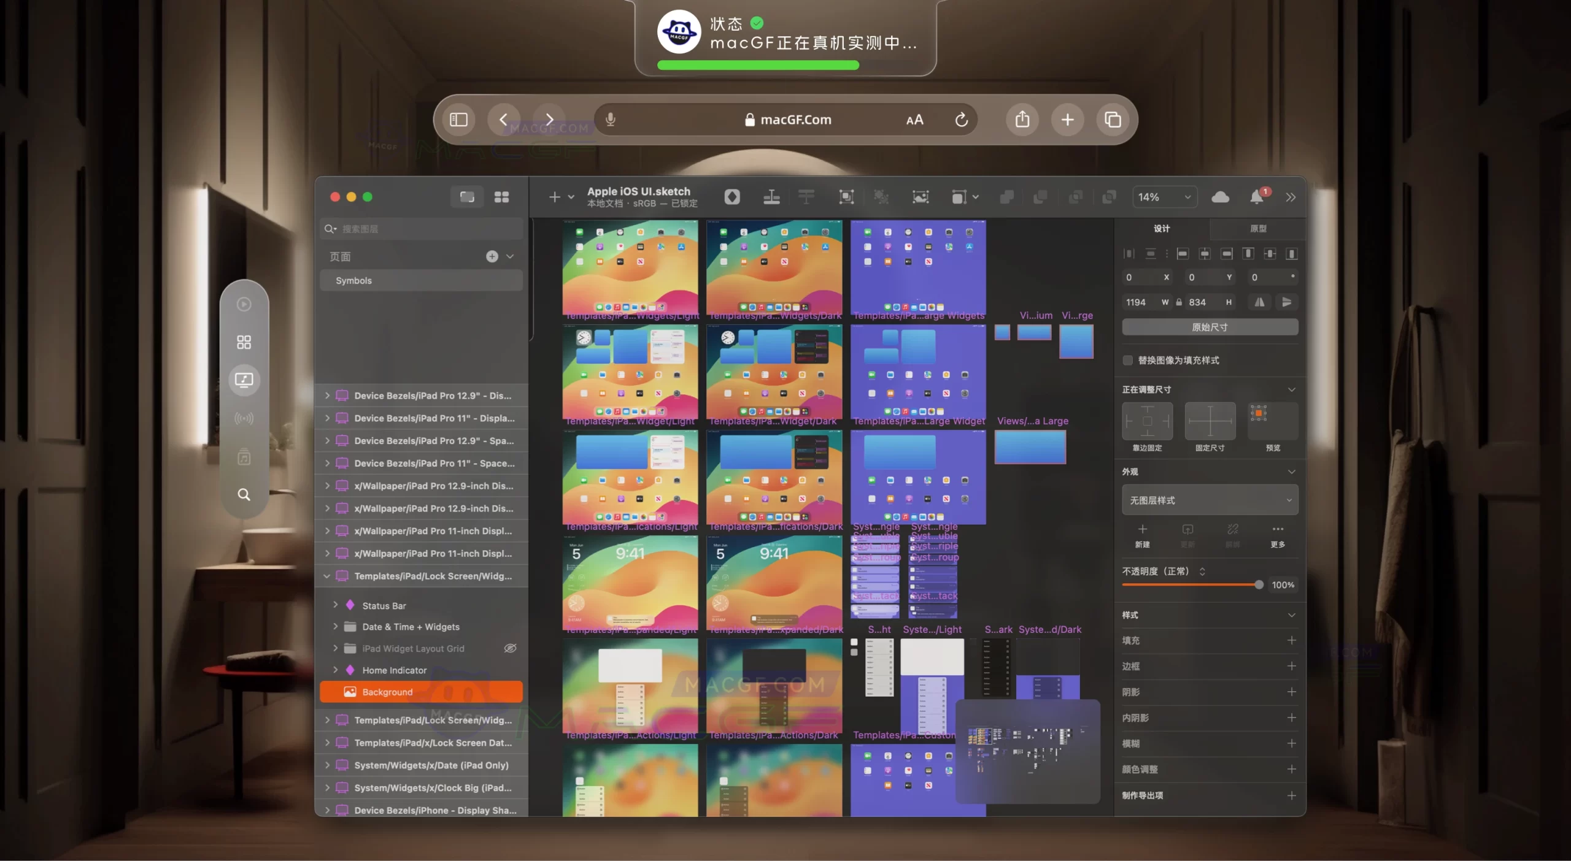Select the Symbols page

(x=421, y=280)
